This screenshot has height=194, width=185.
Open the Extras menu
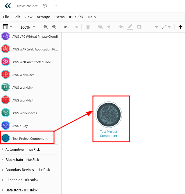click(x=60, y=17)
